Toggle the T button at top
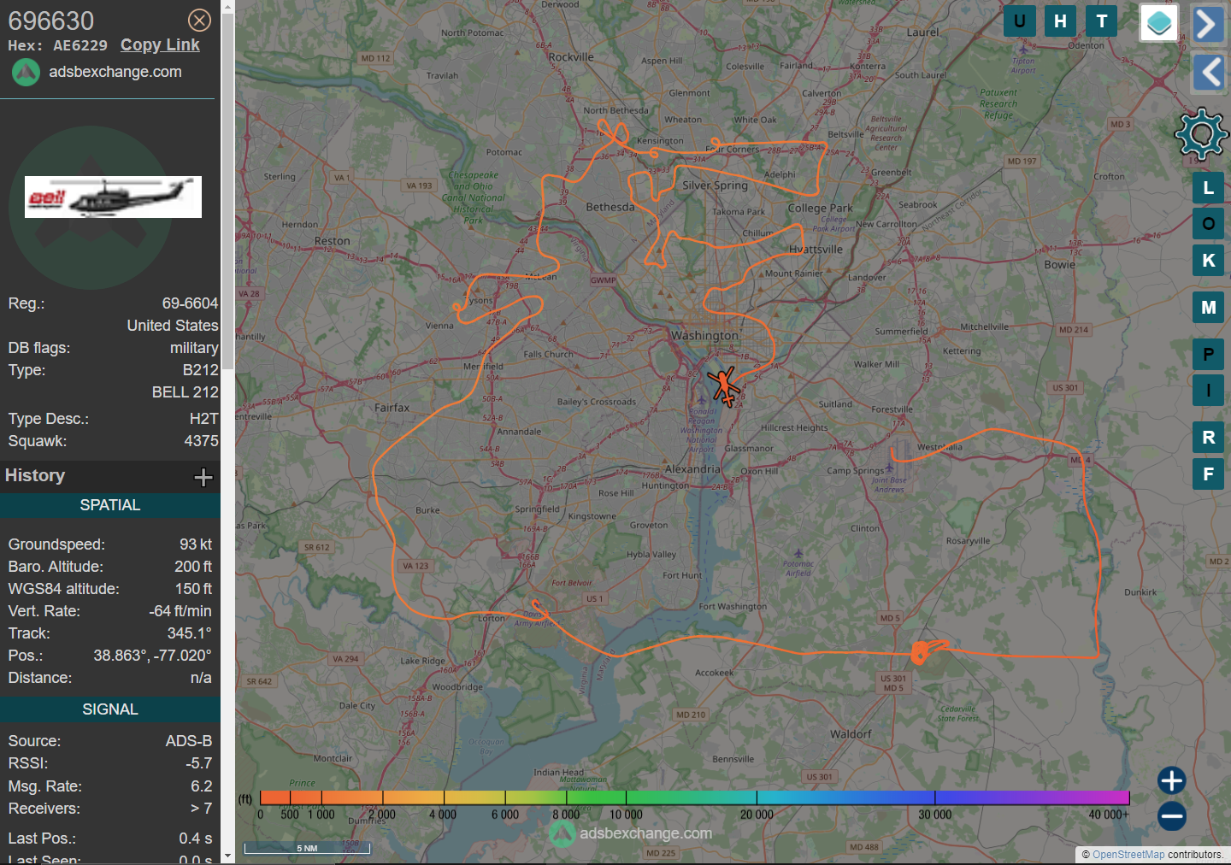Image resolution: width=1231 pixels, height=865 pixels. [x=1102, y=21]
